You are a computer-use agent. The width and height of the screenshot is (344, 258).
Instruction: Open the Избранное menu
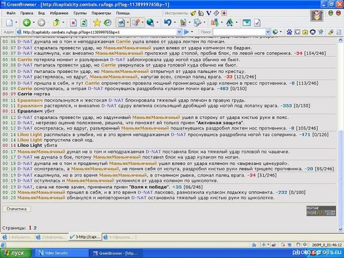click(x=59, y=13)
